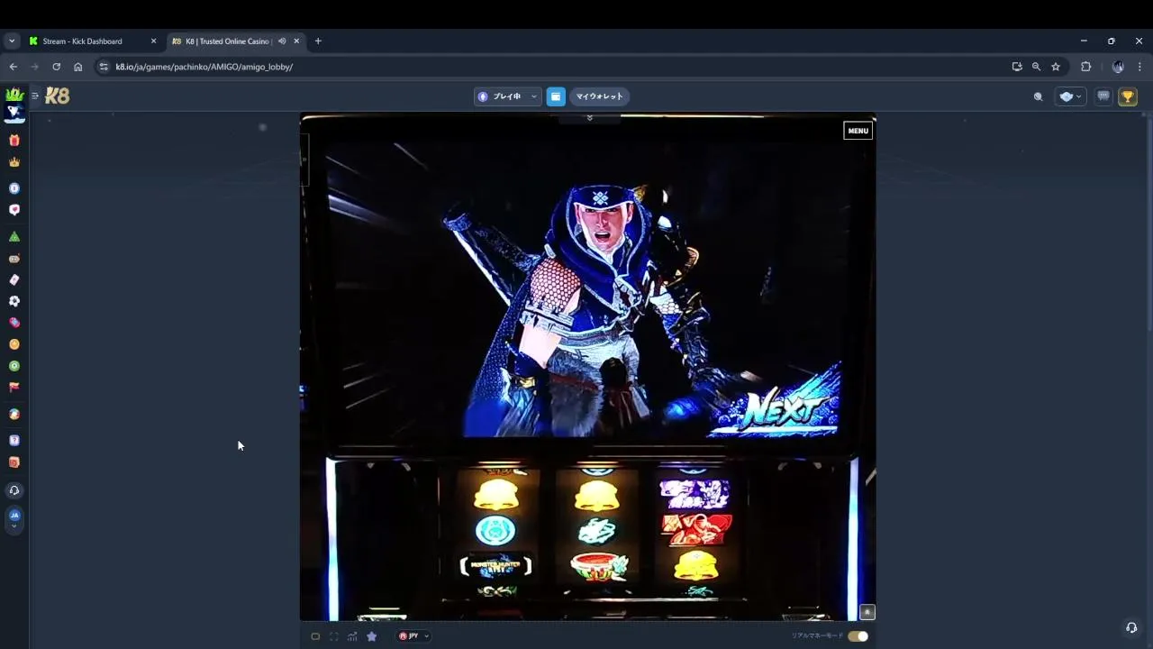Screen dimensions: 1153x649
Task: Click the address bar URL field
Action: (551, 67)
